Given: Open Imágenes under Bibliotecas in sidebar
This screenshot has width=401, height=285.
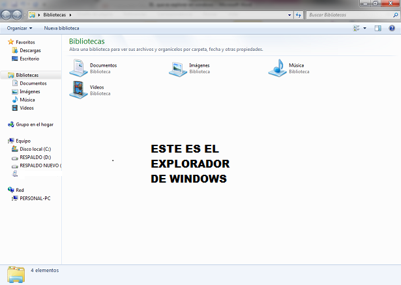Looking at the screenshot, I should (x=29, y=91).
